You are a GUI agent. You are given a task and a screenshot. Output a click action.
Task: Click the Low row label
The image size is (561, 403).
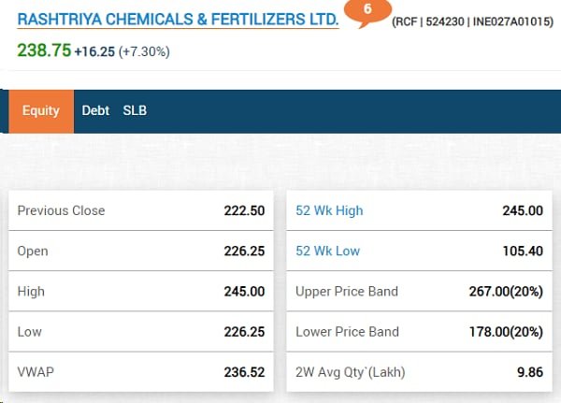[x=29, y=331]
